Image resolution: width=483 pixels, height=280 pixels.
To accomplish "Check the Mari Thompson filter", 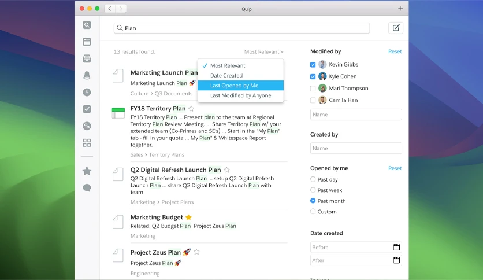I will pos(313,89).
